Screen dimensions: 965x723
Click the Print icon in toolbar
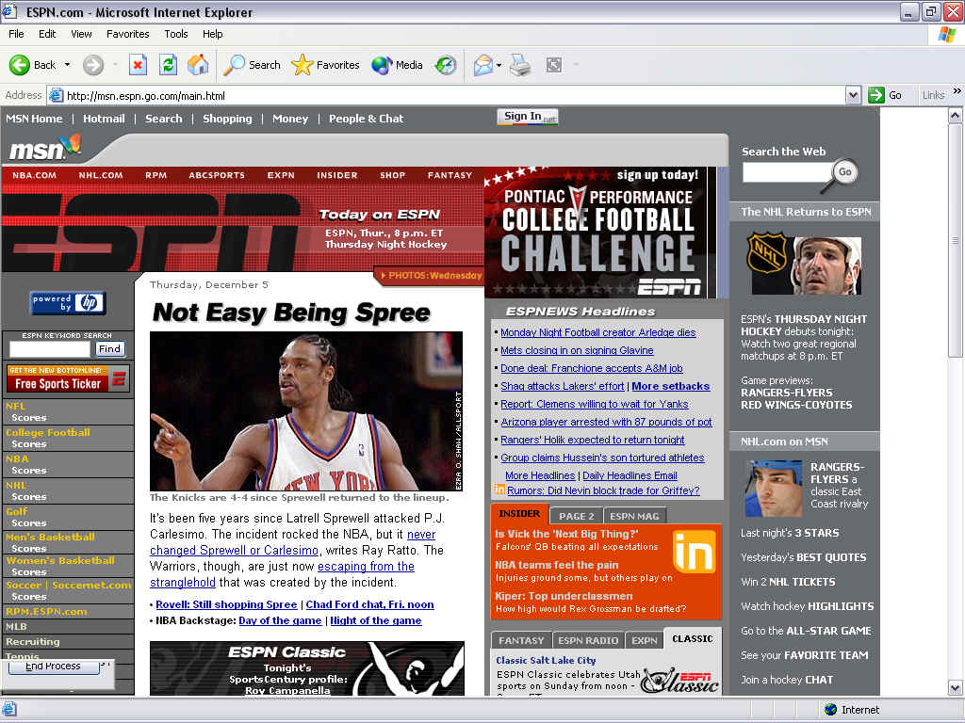coord(520,65)
